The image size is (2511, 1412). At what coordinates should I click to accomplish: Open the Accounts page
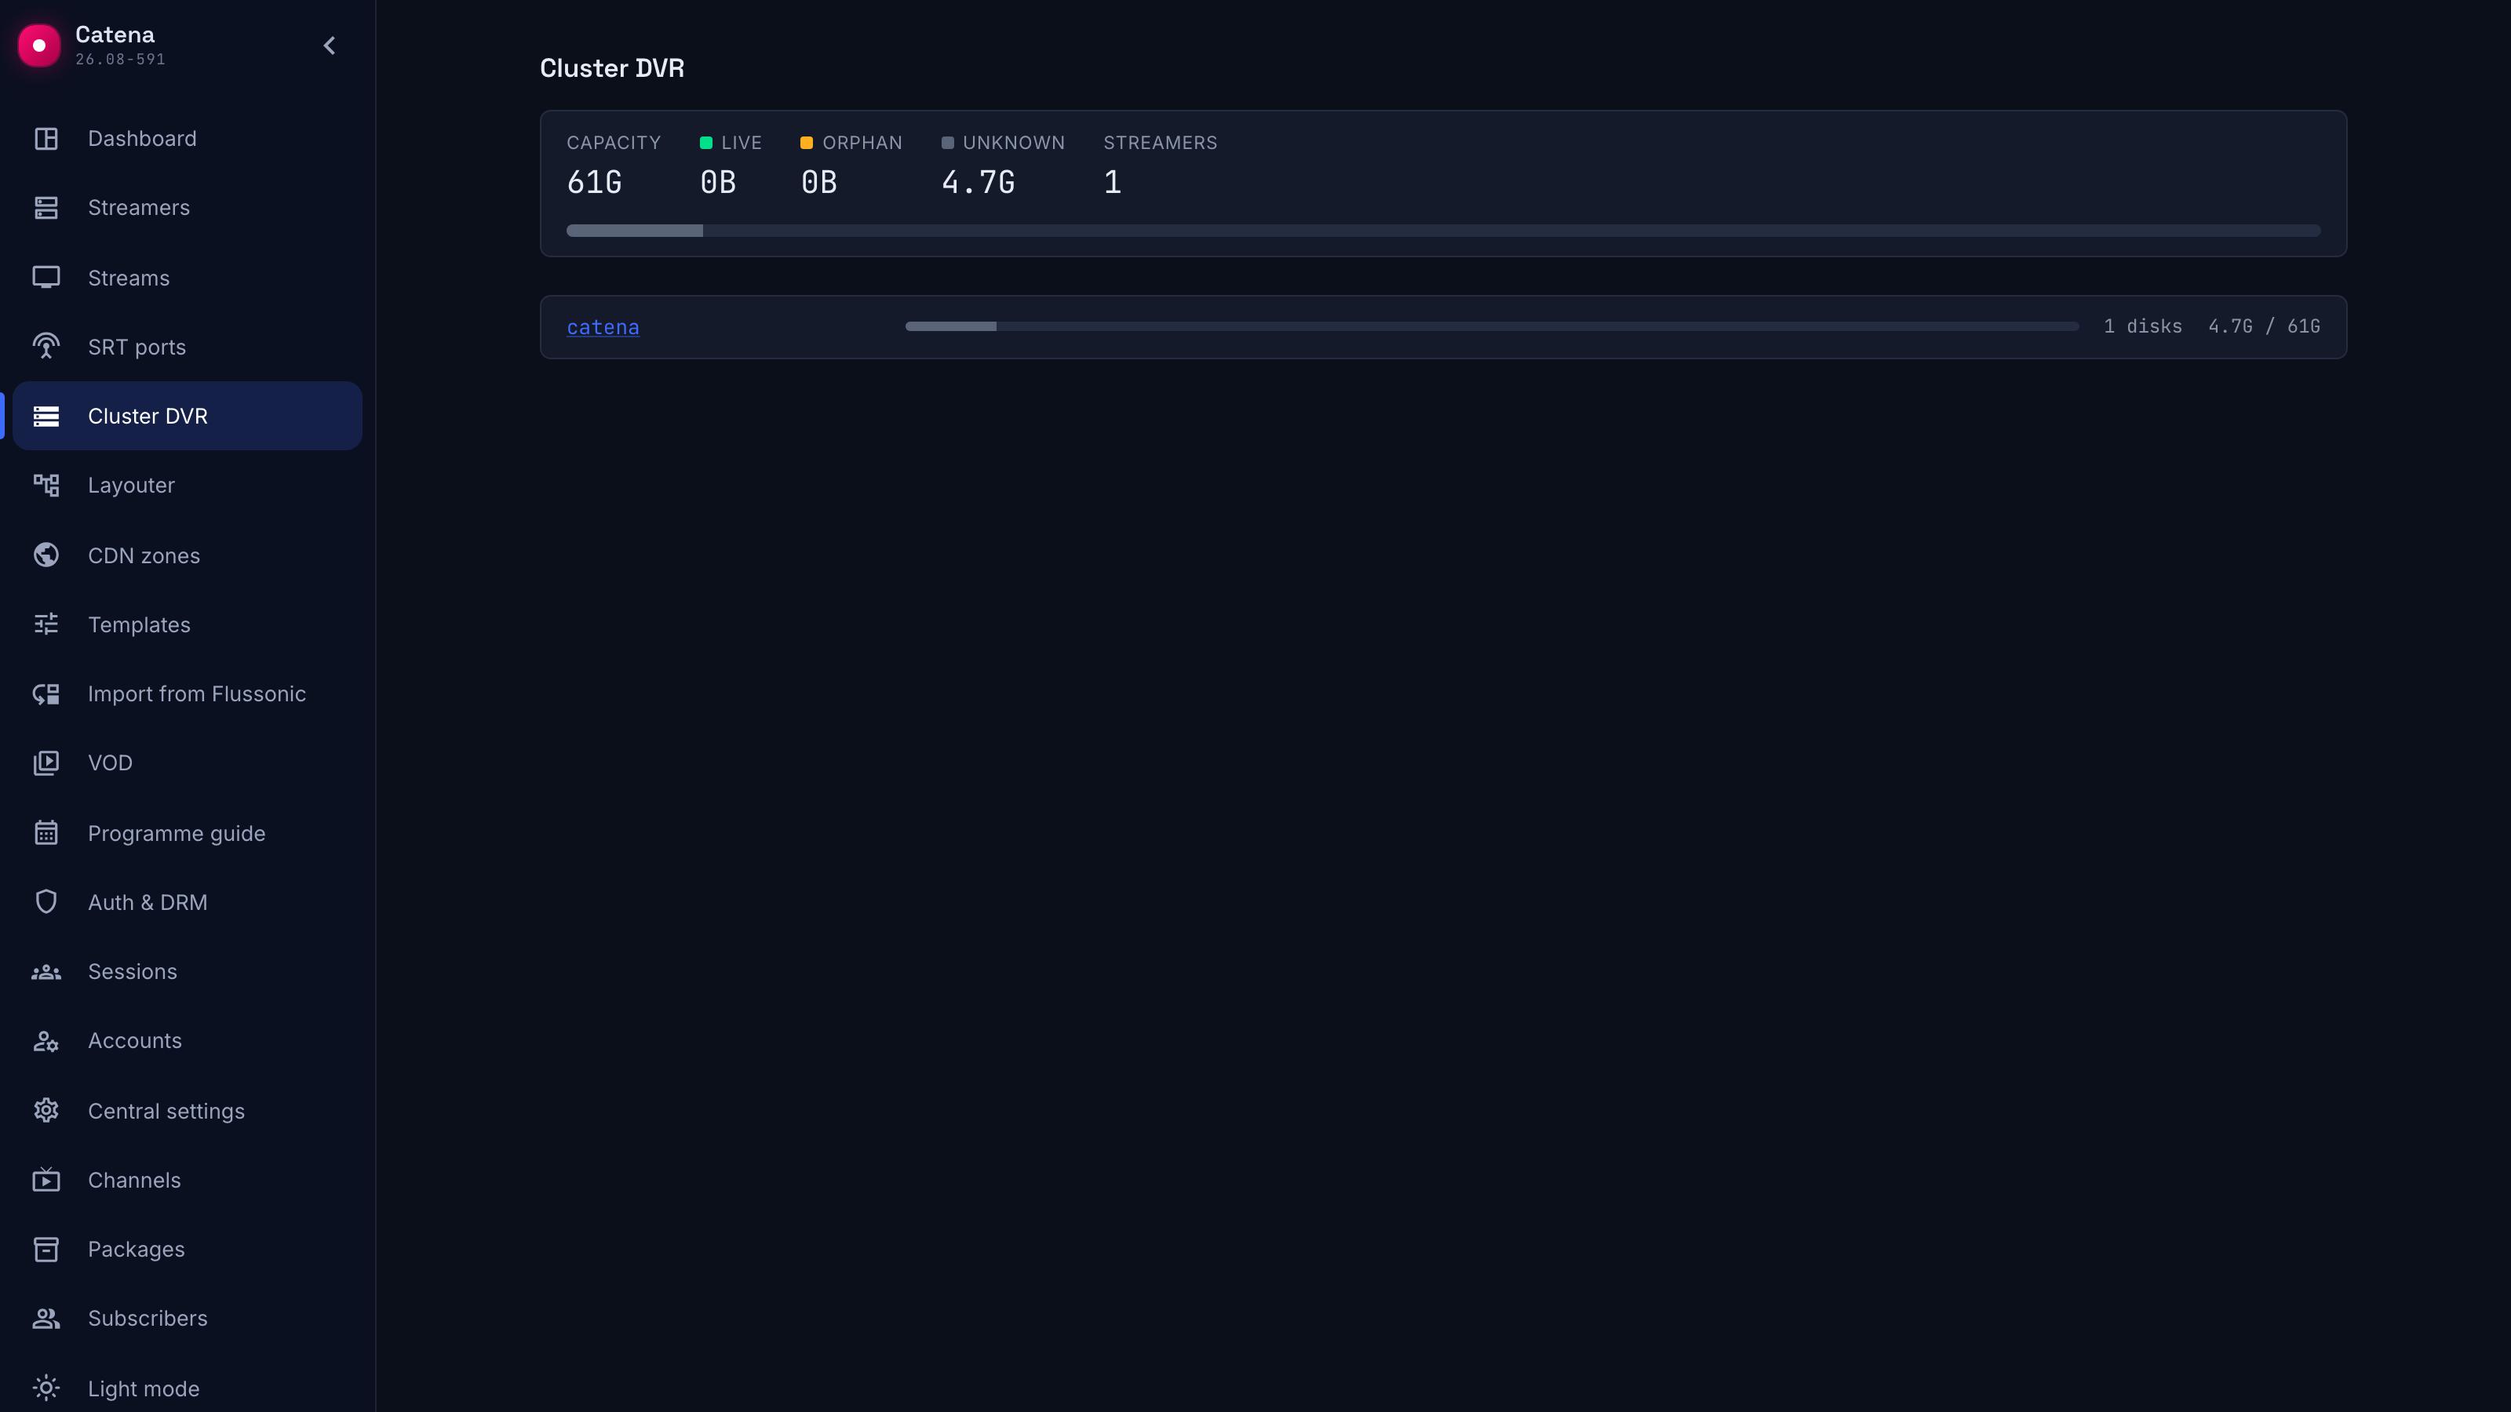coord(188,1041)
